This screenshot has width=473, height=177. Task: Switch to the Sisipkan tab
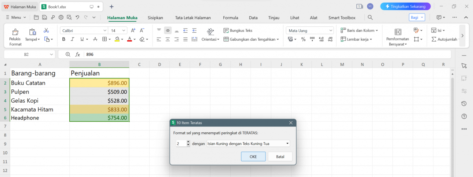(155, 18)
